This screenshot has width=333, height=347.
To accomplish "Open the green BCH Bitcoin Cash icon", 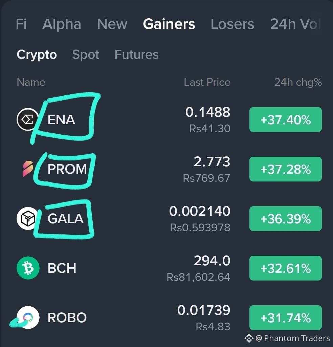I will (x=28, y=268).
